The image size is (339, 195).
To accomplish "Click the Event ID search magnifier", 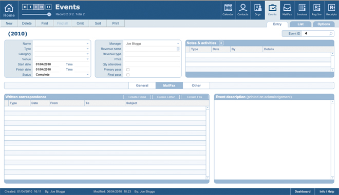I will point(331,34).
